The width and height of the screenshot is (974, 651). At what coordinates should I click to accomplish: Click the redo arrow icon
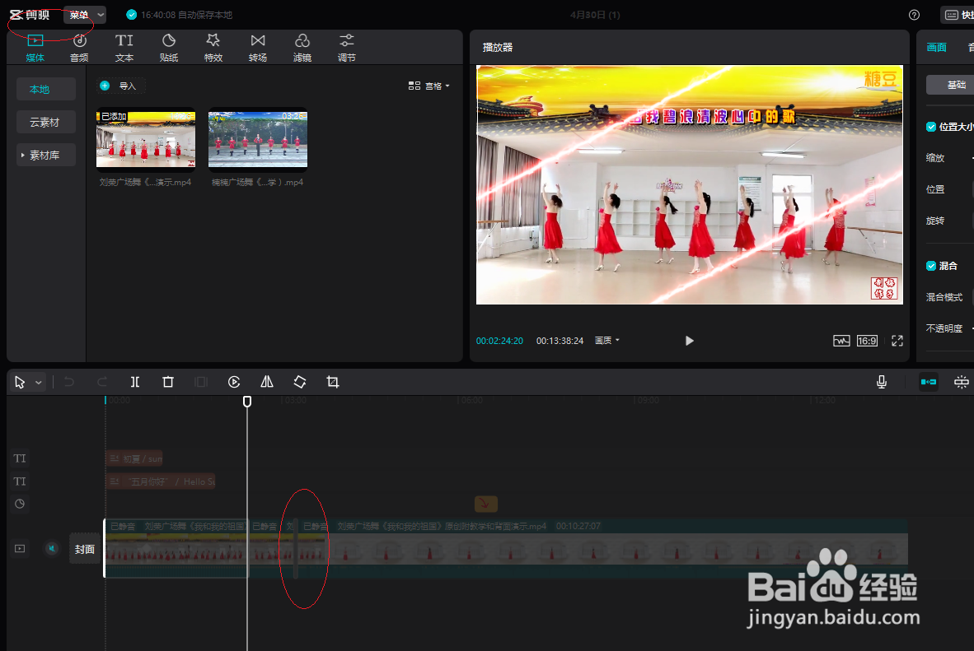coord(102,382)
